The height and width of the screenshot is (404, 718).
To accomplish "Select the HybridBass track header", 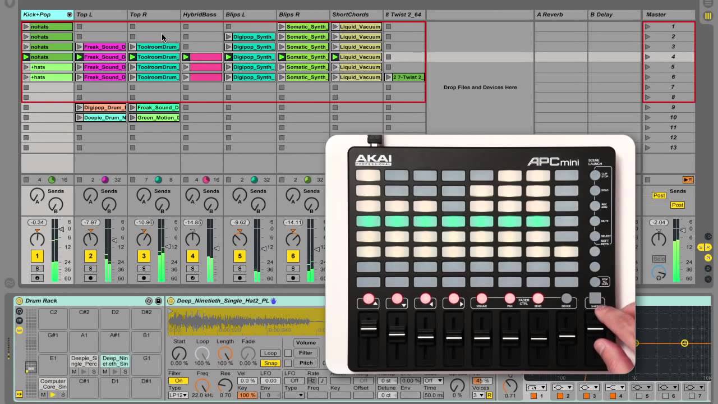I will (201, 15).
